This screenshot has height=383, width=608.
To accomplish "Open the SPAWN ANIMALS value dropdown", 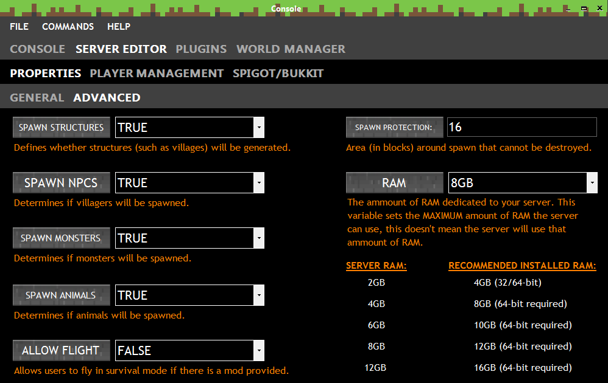I will pyautogui.click(x=260, y=295).
